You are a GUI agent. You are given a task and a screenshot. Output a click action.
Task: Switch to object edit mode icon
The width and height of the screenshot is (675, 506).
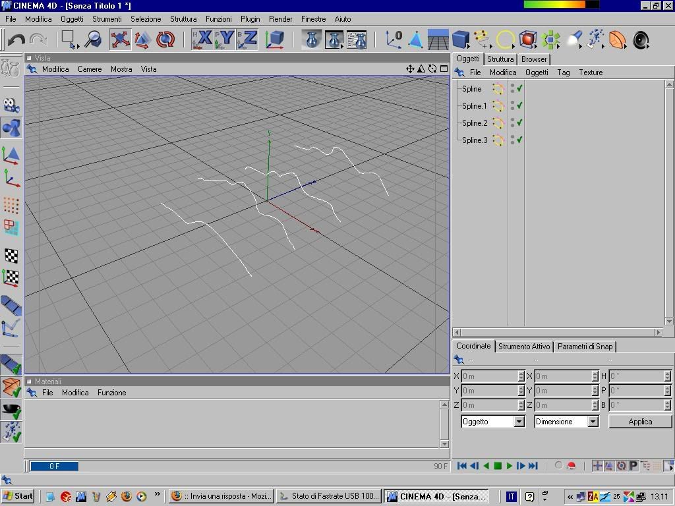tap(11, 128)
